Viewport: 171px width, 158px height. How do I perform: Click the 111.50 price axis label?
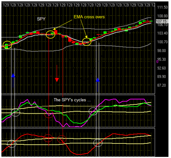163,7
